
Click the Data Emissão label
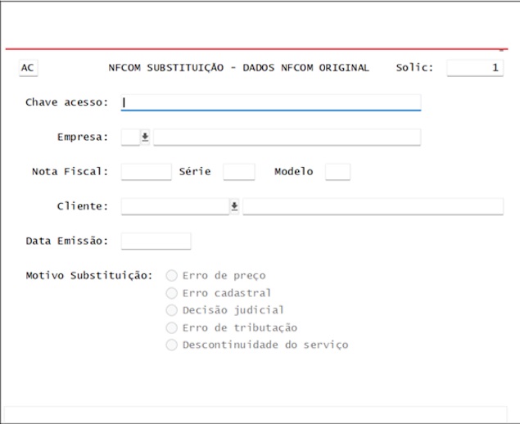(67, 241)
